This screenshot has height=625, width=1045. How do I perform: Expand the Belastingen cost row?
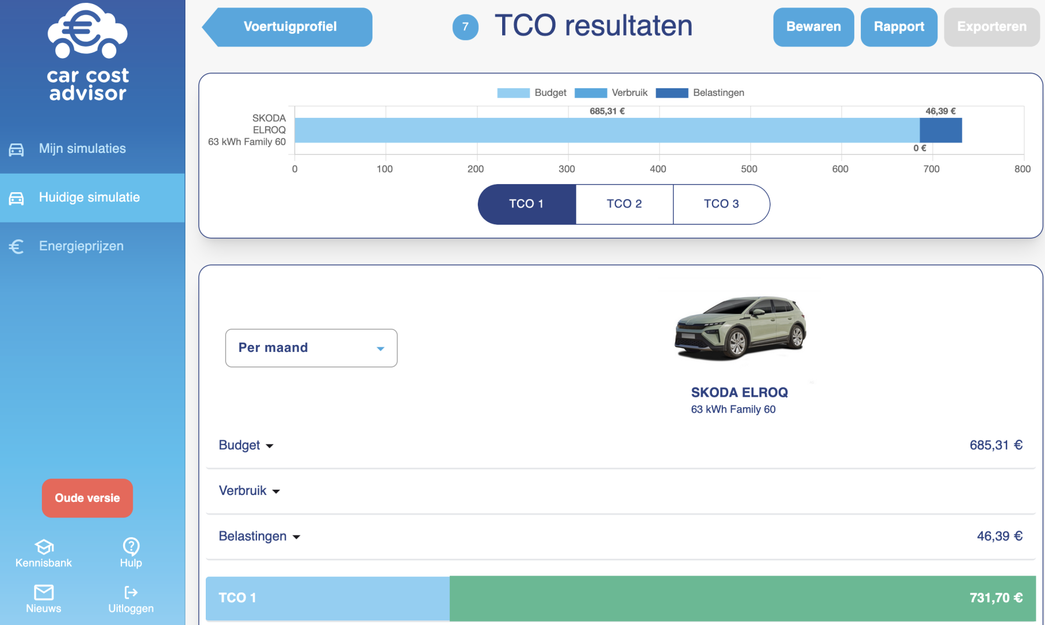coord(259,536)
